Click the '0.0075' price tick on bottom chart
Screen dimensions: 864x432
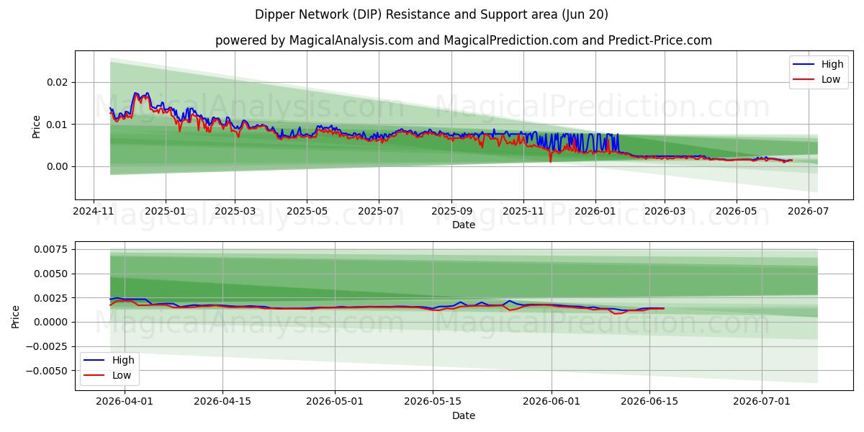tap(53, 249)
